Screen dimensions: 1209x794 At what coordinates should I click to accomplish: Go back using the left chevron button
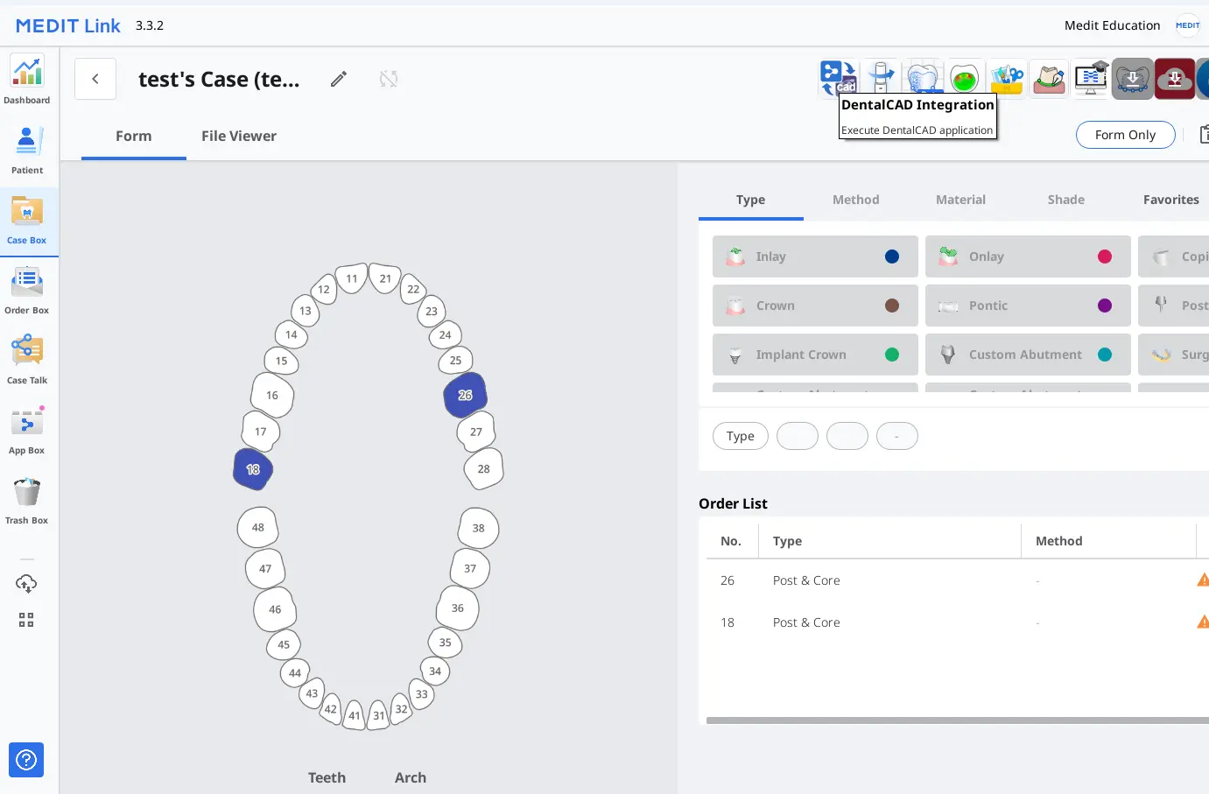point(95,79)
